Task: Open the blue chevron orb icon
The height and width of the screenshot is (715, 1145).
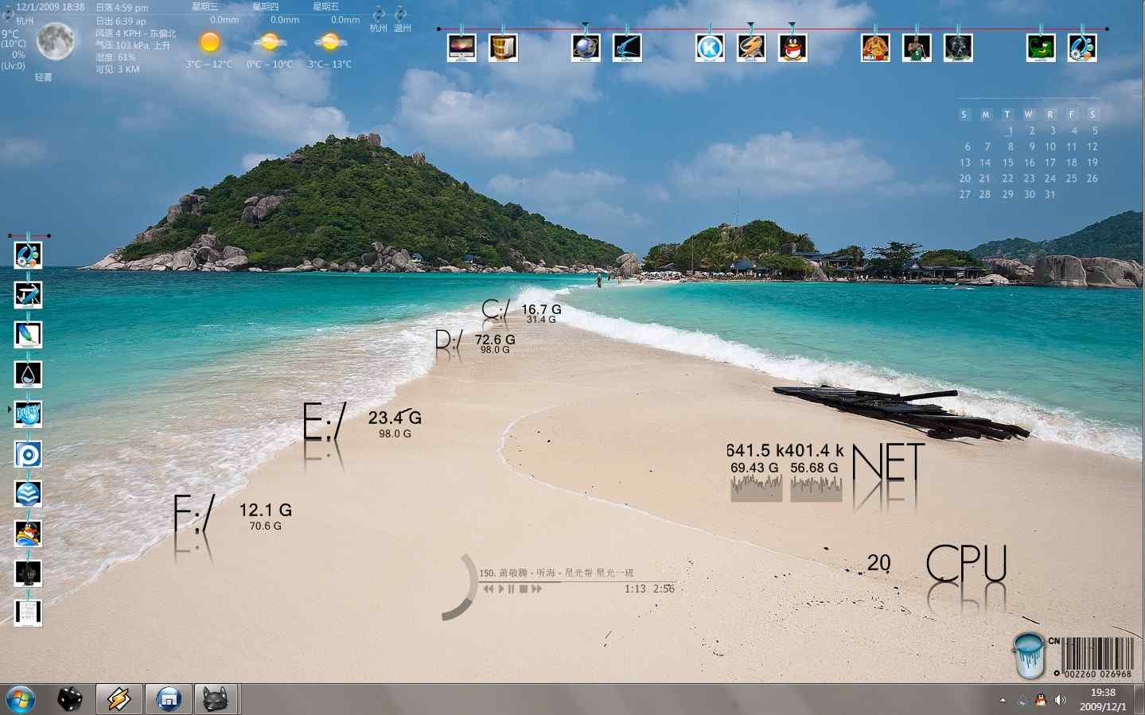Action: tap(28, 493)
